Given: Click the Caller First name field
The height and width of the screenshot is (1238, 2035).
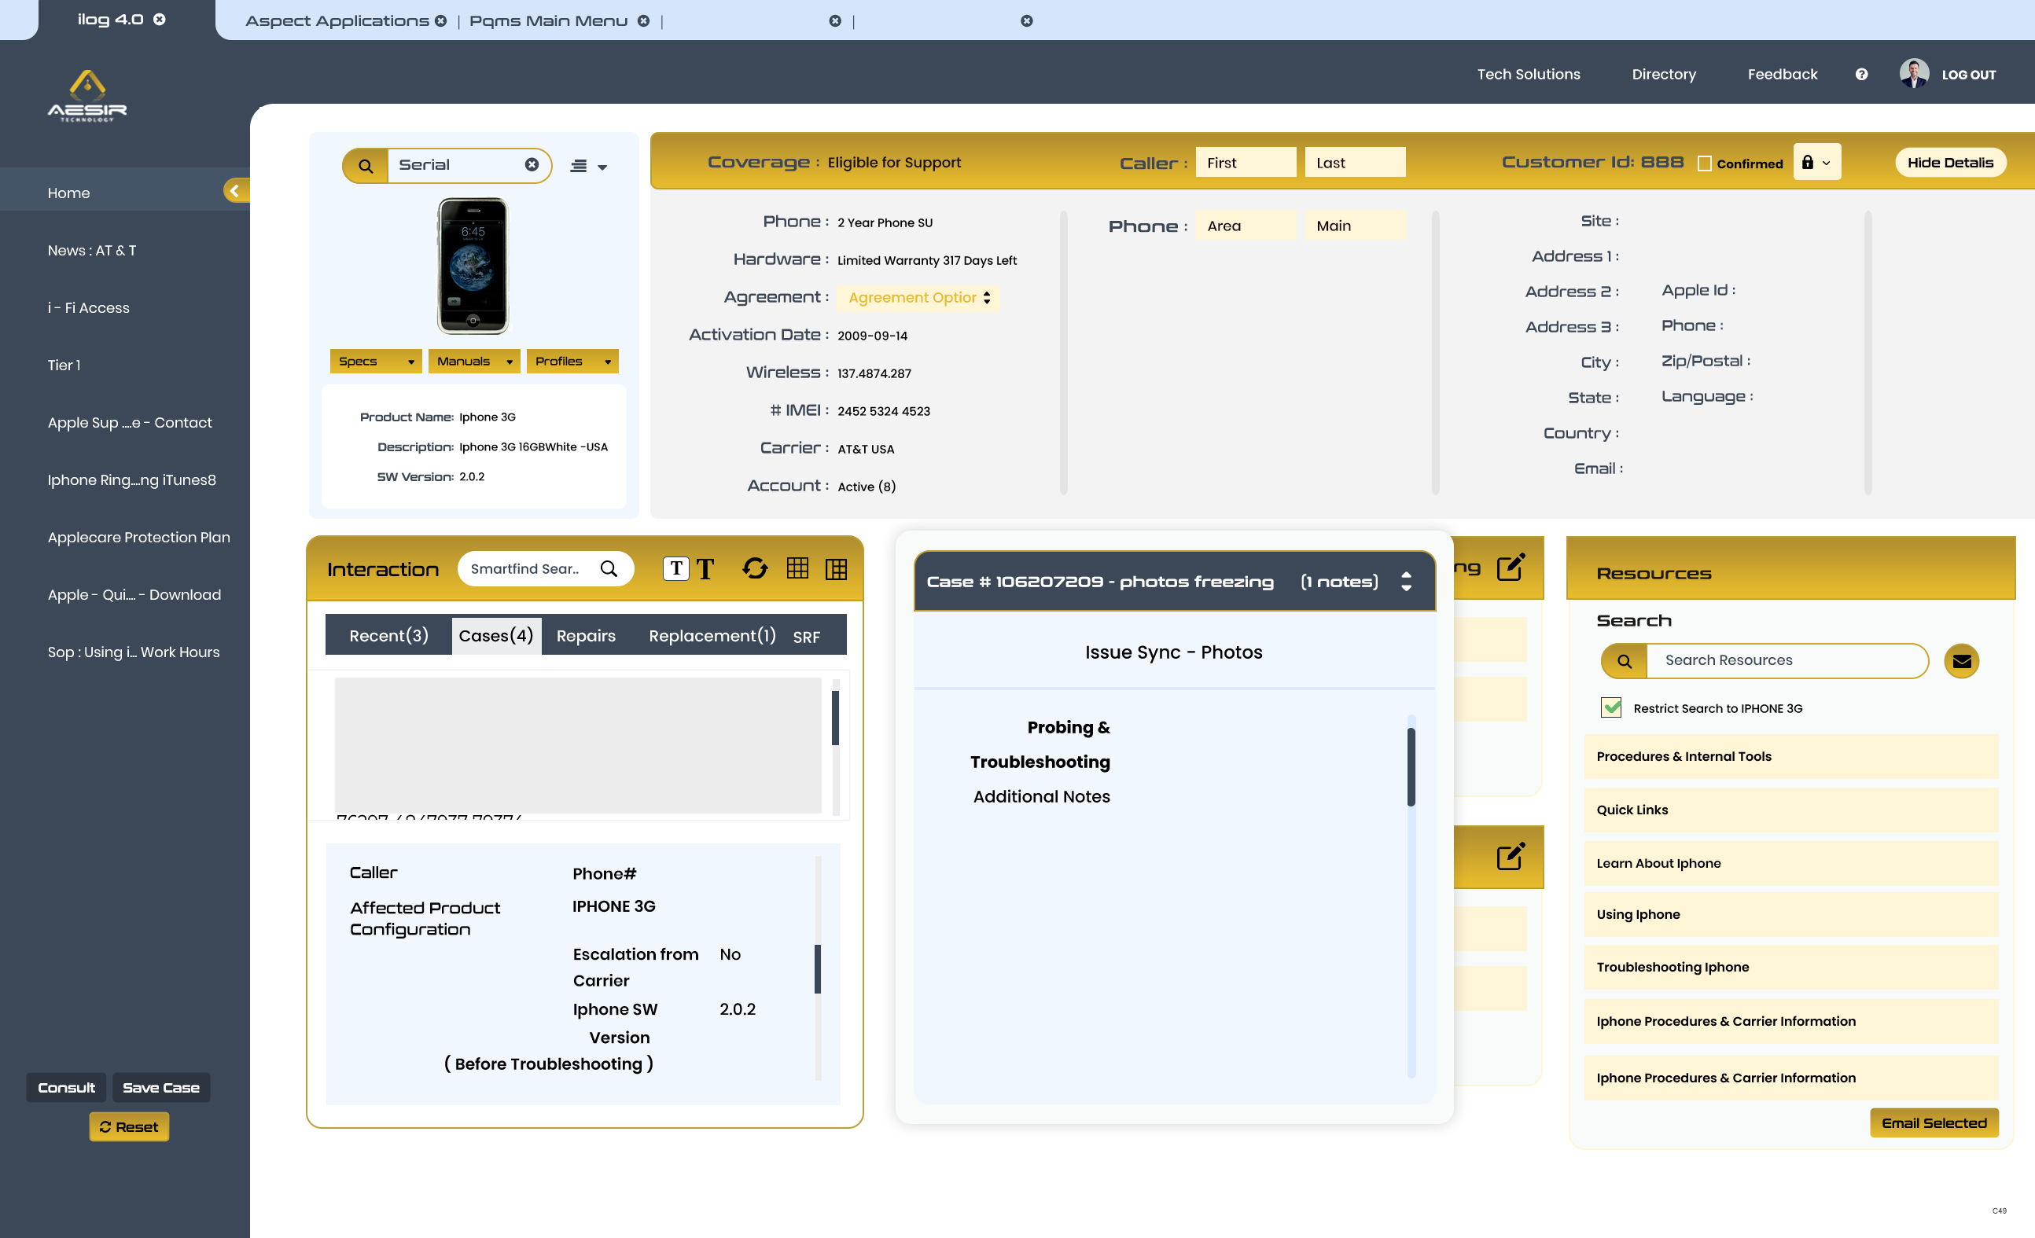Looking at the screenshot, I should click(x=1245, y=163).
